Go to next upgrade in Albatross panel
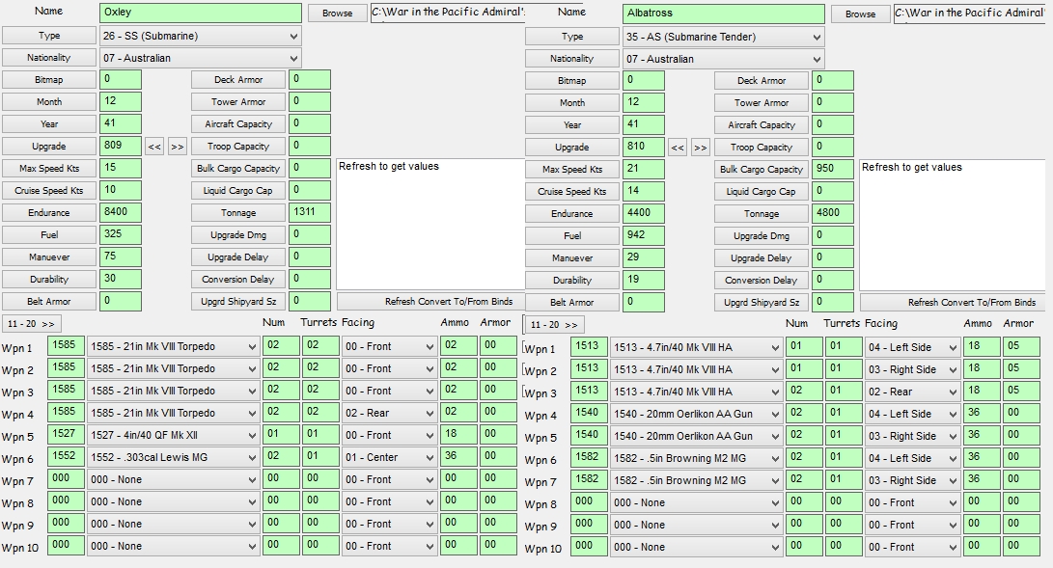The width and height of the screenshot is (1053, 568). click(x=701, y=147)
